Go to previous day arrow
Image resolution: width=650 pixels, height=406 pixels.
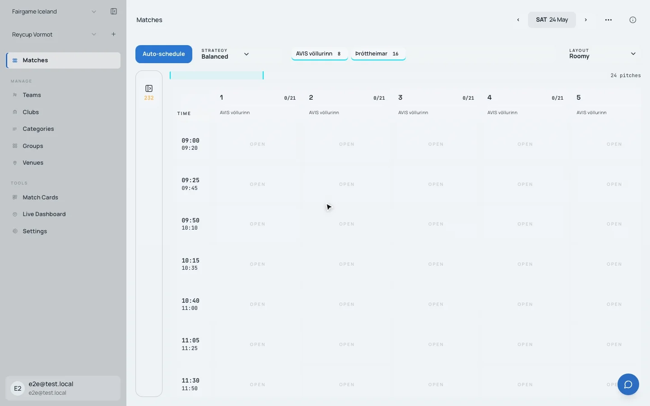pyautogui.click(x=518, y=20)
